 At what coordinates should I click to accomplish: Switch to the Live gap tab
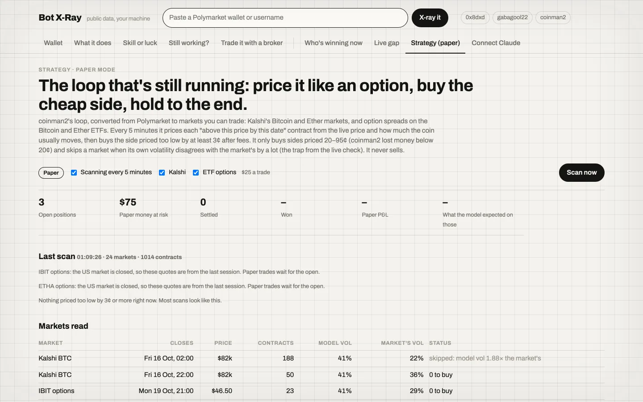point(387,43)
